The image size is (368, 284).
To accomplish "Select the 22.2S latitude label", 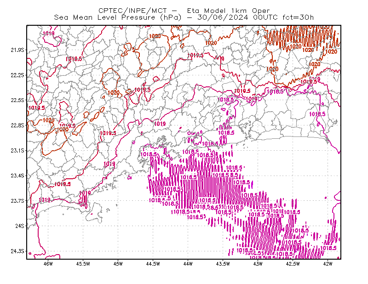I will (17, 75).
